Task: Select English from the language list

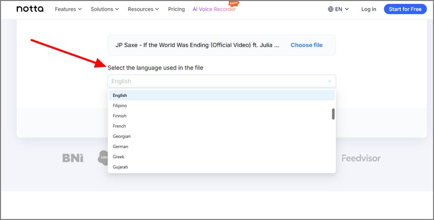Action: 222,95
